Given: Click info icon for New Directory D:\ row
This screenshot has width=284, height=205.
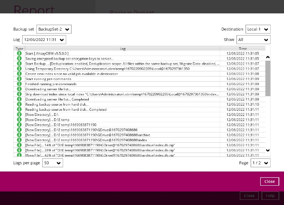Looking at the screenshot, I should coord(19,114).
